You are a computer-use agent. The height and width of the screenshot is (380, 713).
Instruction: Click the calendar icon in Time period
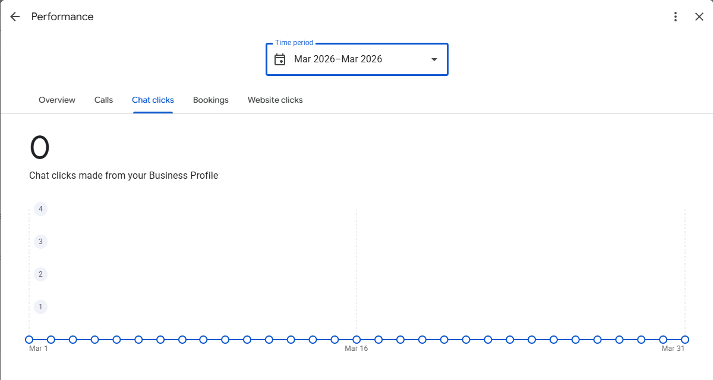tap(280, 59)
